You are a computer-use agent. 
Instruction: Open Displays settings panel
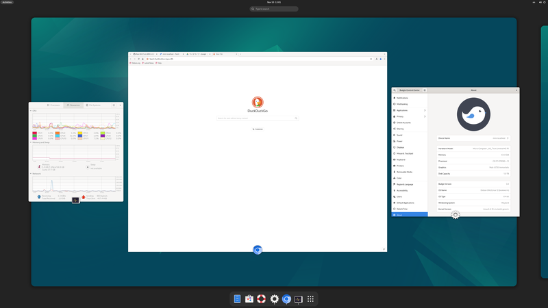(x=410, y=147)
